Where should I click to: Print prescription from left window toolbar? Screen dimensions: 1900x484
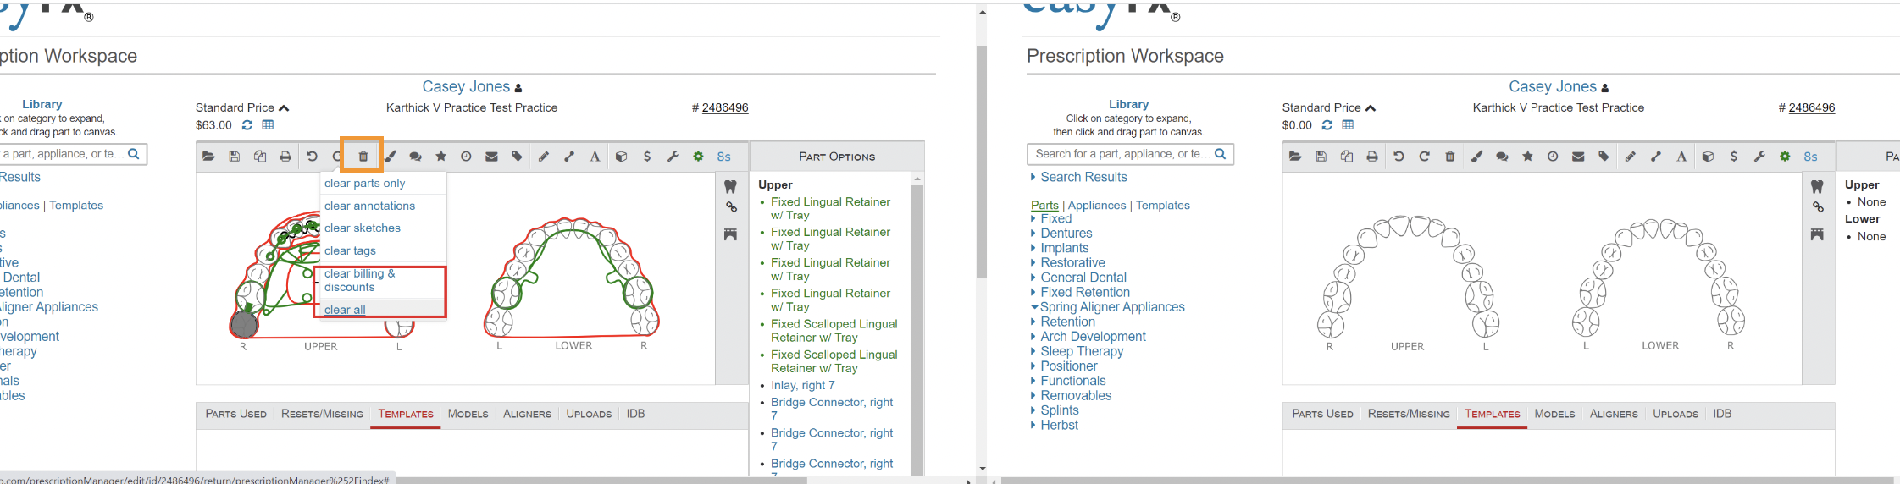click(285, 157)
